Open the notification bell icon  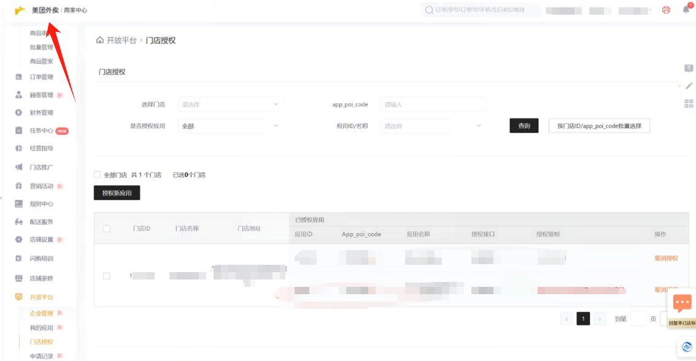(686, 10)
